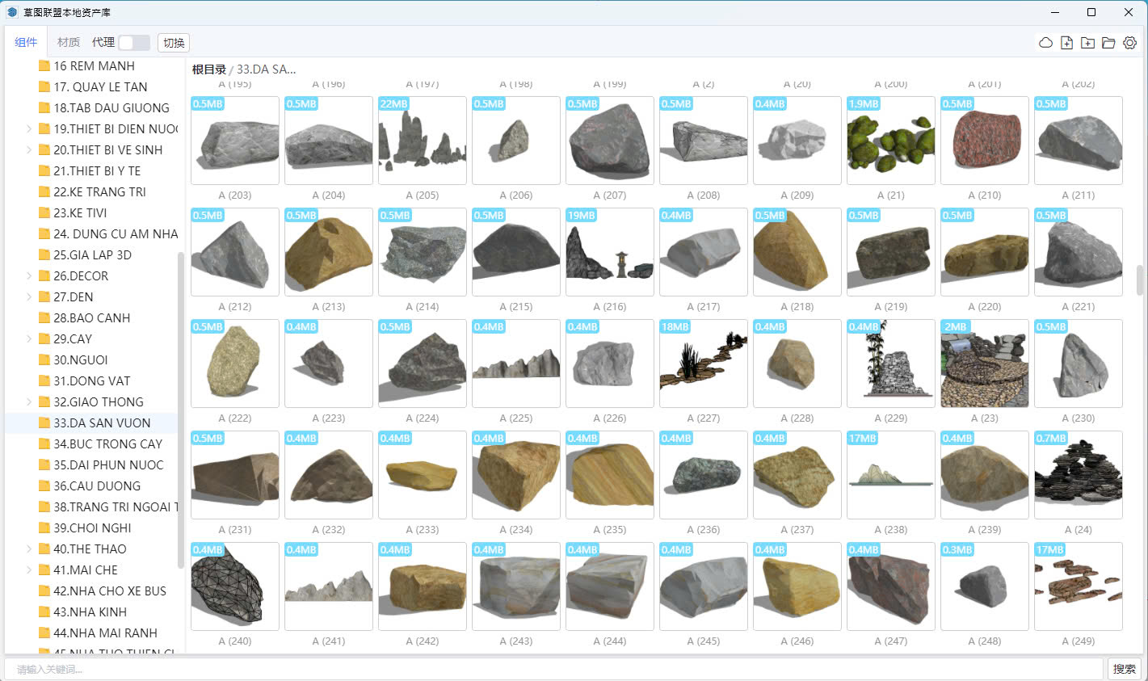This screenshot has width=1148, height=681.
Task: Select the A (227) stepping stone path thumbnail
Action: tap(704, 364)
